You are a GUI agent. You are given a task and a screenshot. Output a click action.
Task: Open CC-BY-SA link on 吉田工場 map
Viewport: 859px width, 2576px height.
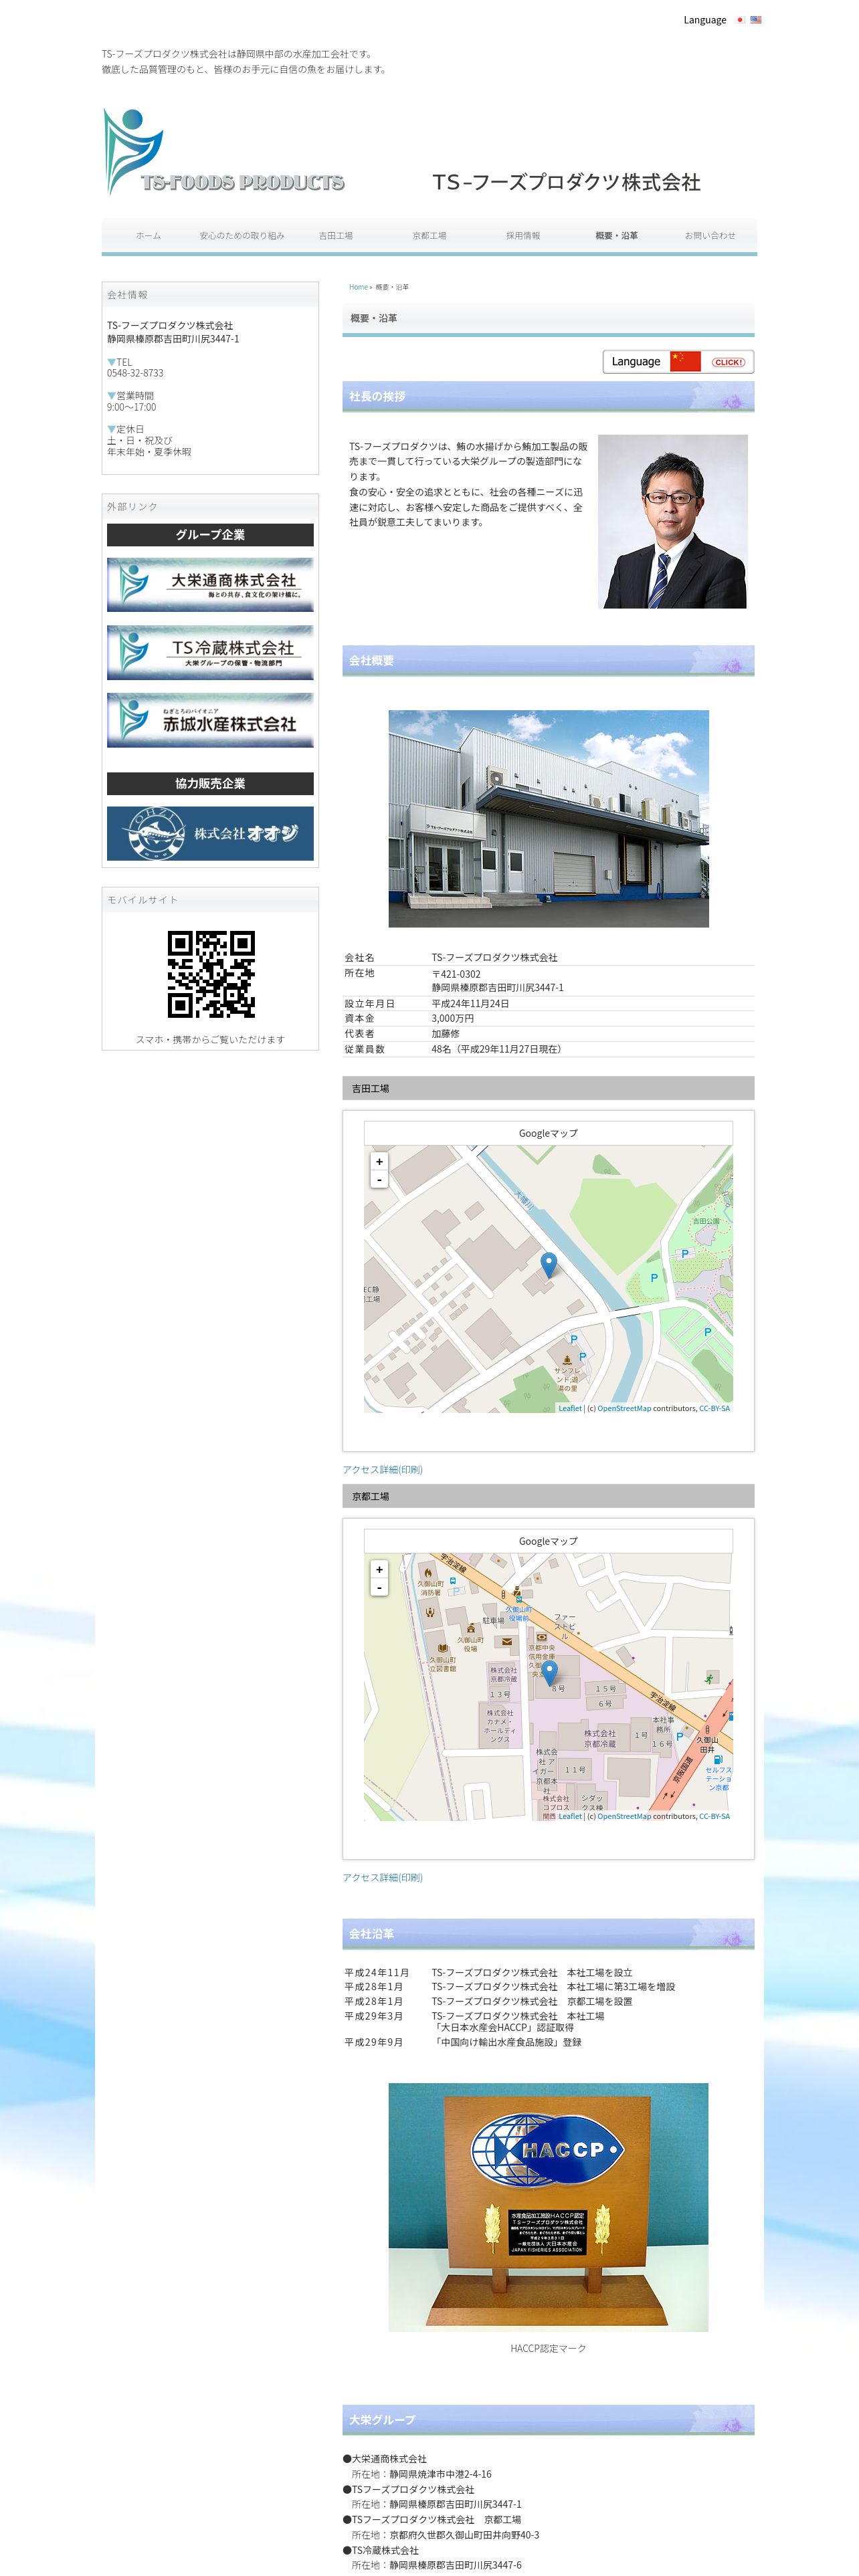[x=714, y=1408]
